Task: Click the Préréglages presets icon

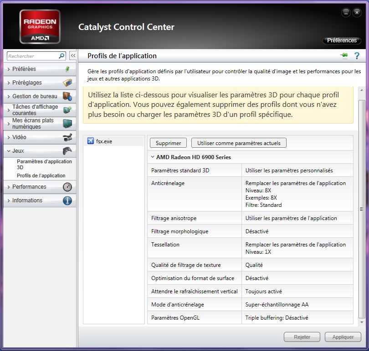Action: [67, 83]
